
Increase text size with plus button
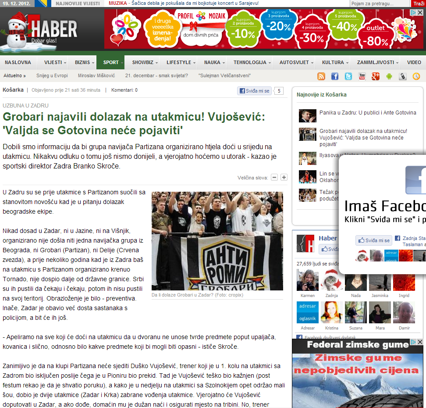point(284,177)
